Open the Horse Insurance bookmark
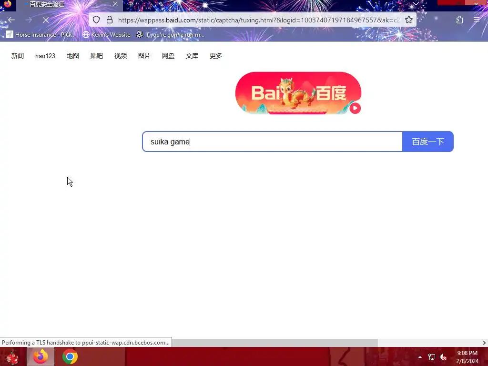Screen dimensions: 488x366 point(41,34)
